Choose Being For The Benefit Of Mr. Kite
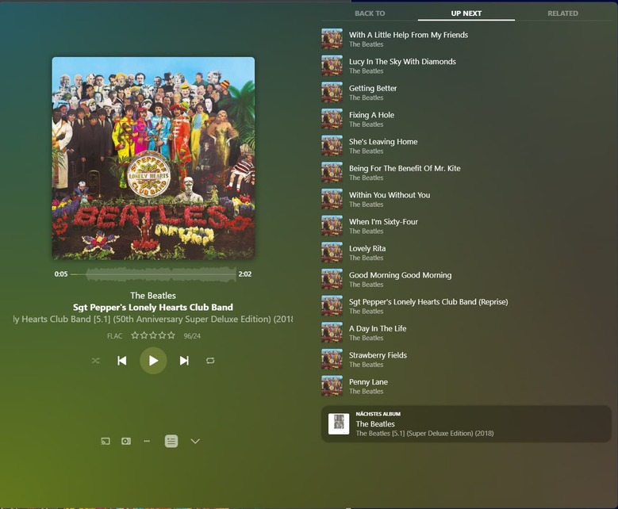The image size is (618, 509). pos(466,172)
